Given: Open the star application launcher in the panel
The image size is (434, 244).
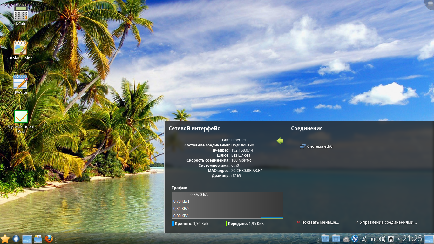Looking at the screenshot, I should tap(5, 239).
